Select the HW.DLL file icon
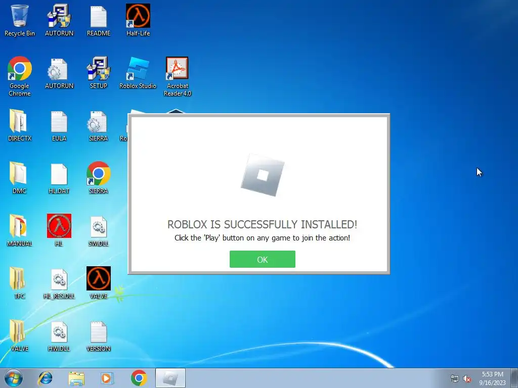The image size is (518, 388). 59,335
